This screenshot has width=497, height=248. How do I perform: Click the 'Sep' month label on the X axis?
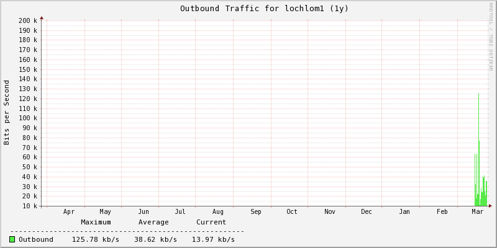[x=256, y=212]
